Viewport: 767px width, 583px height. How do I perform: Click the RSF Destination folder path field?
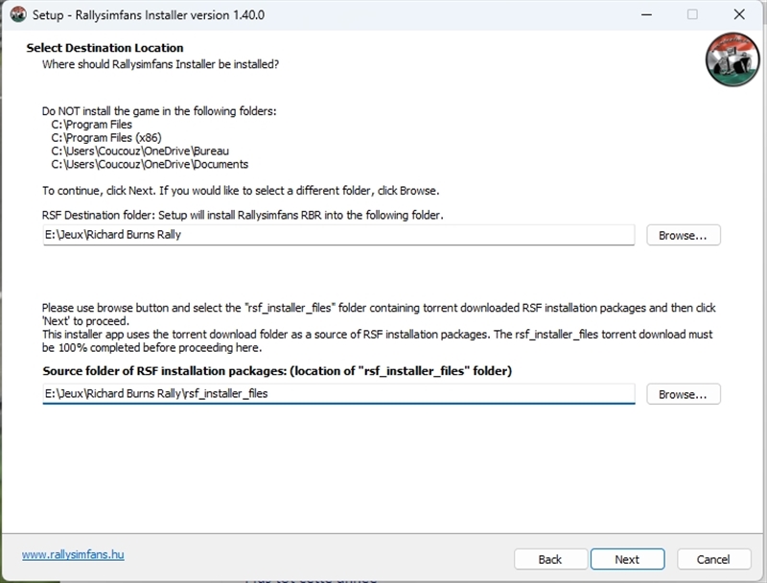(337, 235)
